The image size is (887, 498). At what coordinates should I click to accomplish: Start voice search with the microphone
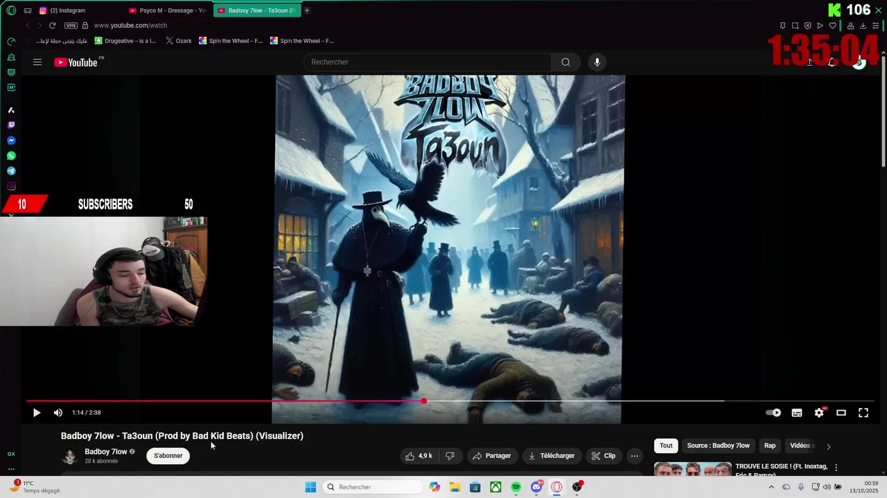click(x=597, y=62)
